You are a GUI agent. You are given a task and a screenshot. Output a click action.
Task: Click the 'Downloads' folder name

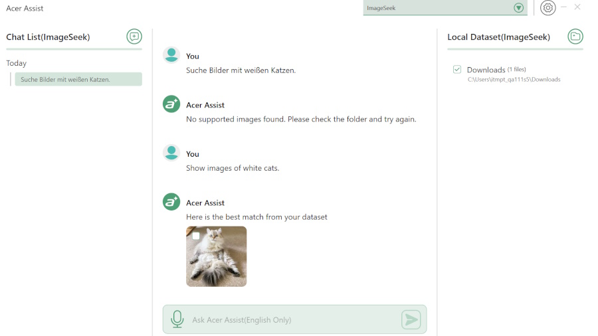pyautogui.click(x=486, y=70)
